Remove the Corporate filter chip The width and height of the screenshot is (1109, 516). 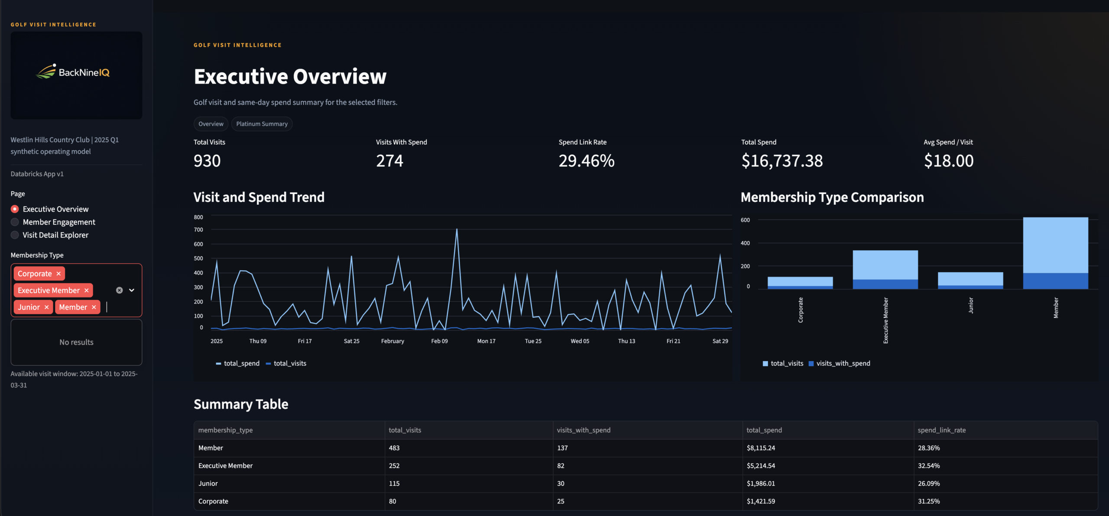point(58,273)
